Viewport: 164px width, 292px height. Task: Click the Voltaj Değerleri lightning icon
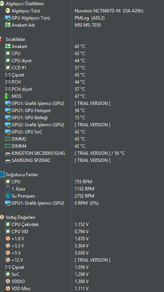coord(2,217)
